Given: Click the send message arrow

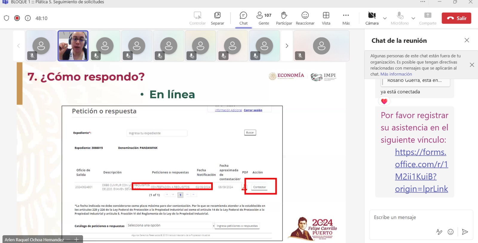Looking at the screenshot, I should 465,232.
